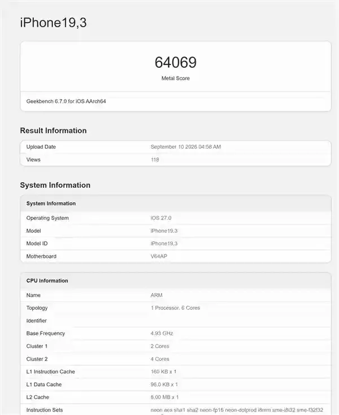The image size is (339, 415).
Task: Click the Result Information heading
Action: pos(54,131)
